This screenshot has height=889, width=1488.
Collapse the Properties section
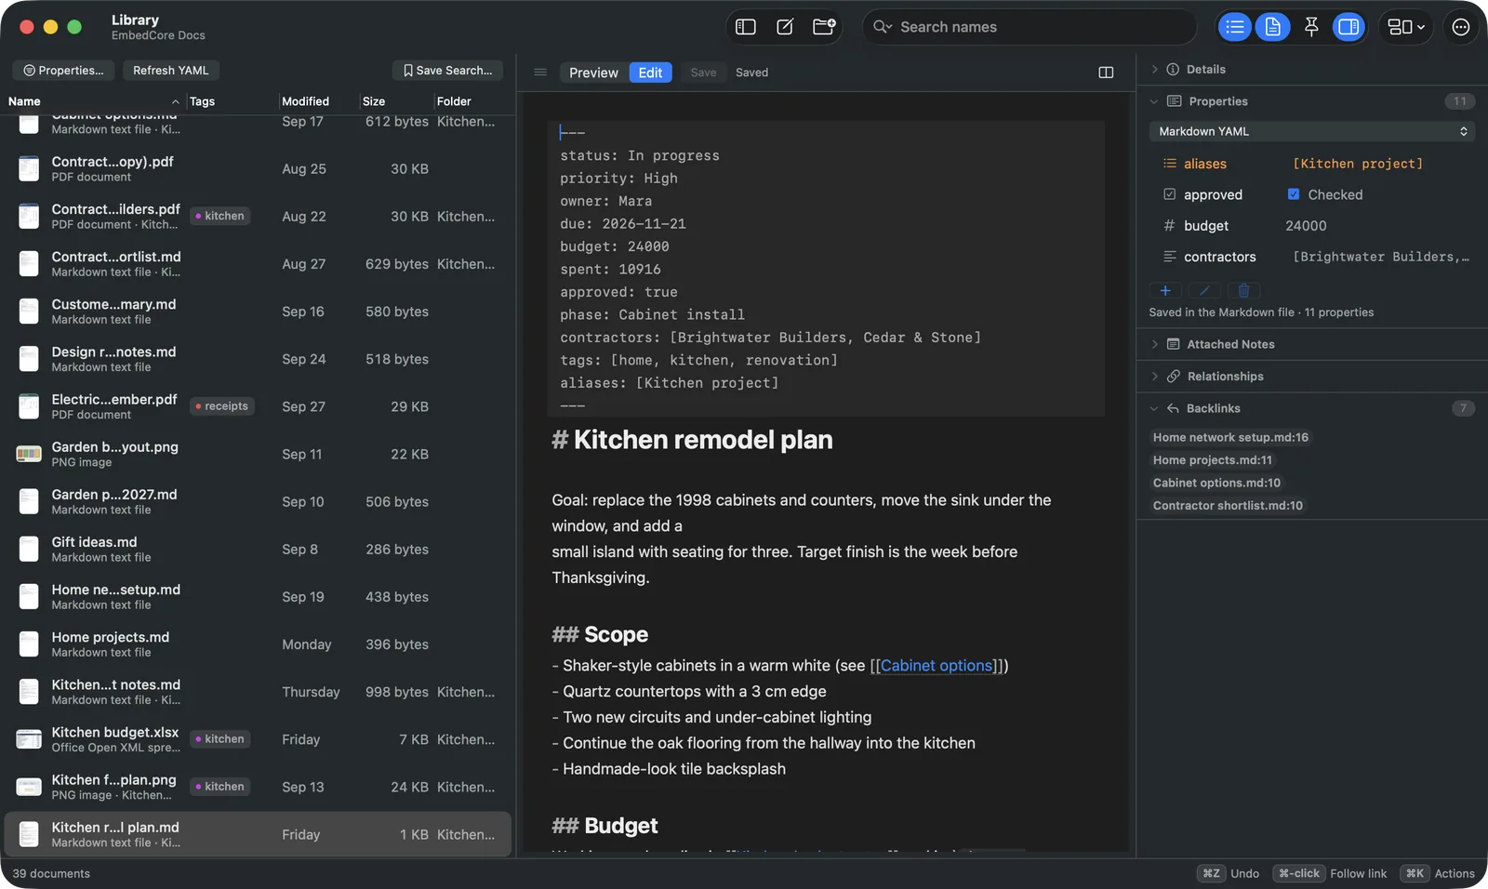pos(1154,101)
